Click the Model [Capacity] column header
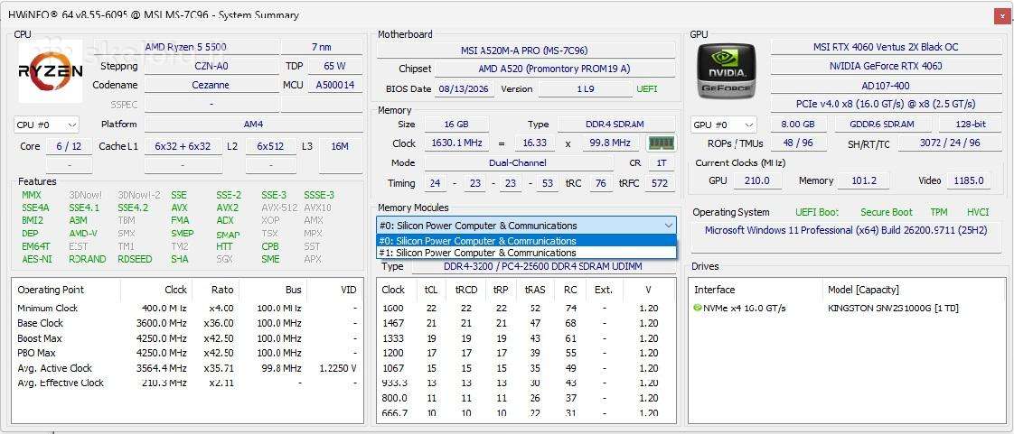Image resolution: width=1014 pixels, height=434 pixels. [x=863, y=290]
